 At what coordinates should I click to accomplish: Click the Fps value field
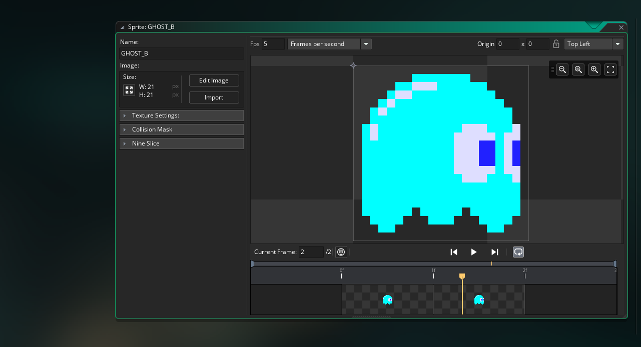pos(273,44)
